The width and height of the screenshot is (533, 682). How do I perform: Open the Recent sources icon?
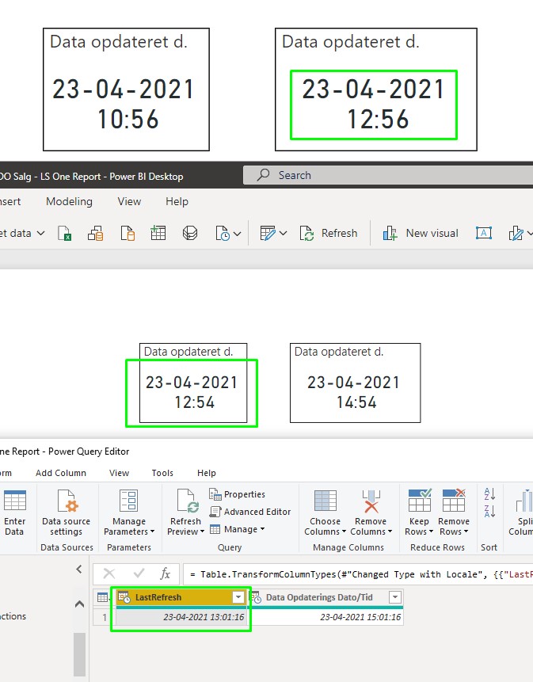click(x=223, y=234)
